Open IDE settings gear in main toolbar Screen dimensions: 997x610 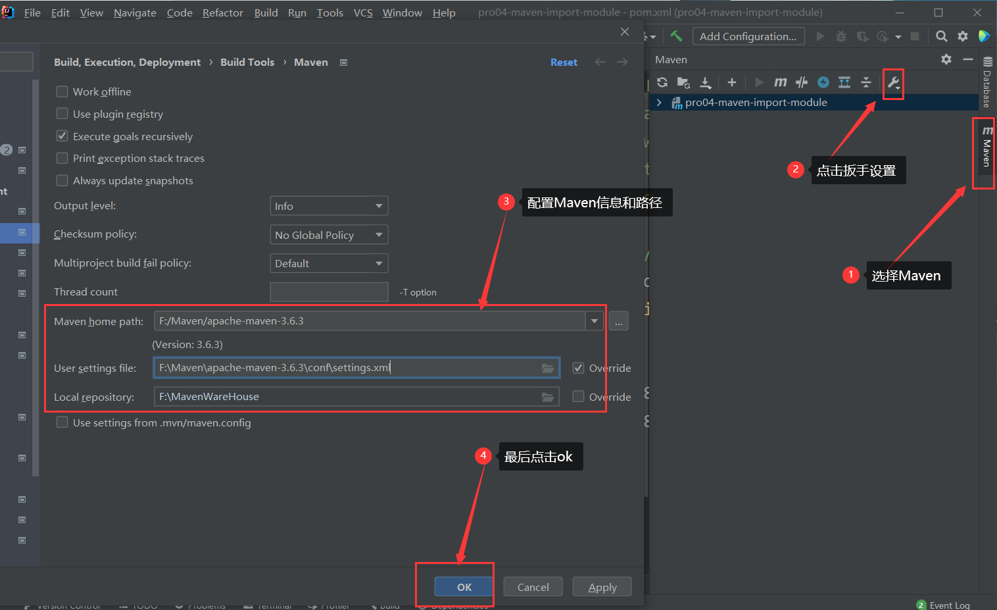963,36
